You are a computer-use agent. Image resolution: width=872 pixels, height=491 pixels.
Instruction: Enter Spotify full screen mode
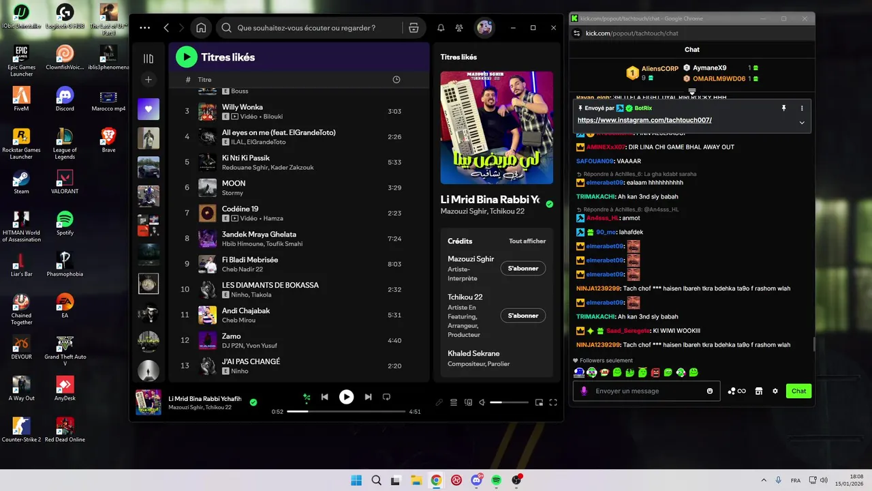[x=553, y=402]
